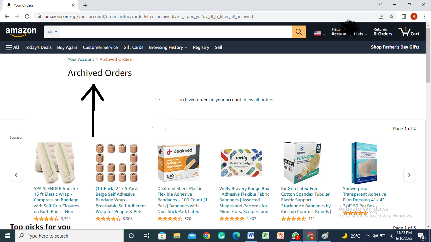This screenshot has width=431, height=242.
Task: Bookmark this page with the star icon
Action: tap(391, 16)
